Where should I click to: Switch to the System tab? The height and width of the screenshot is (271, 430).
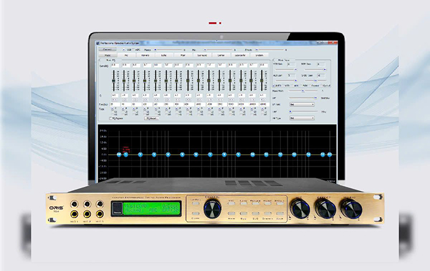pos(259,55)
